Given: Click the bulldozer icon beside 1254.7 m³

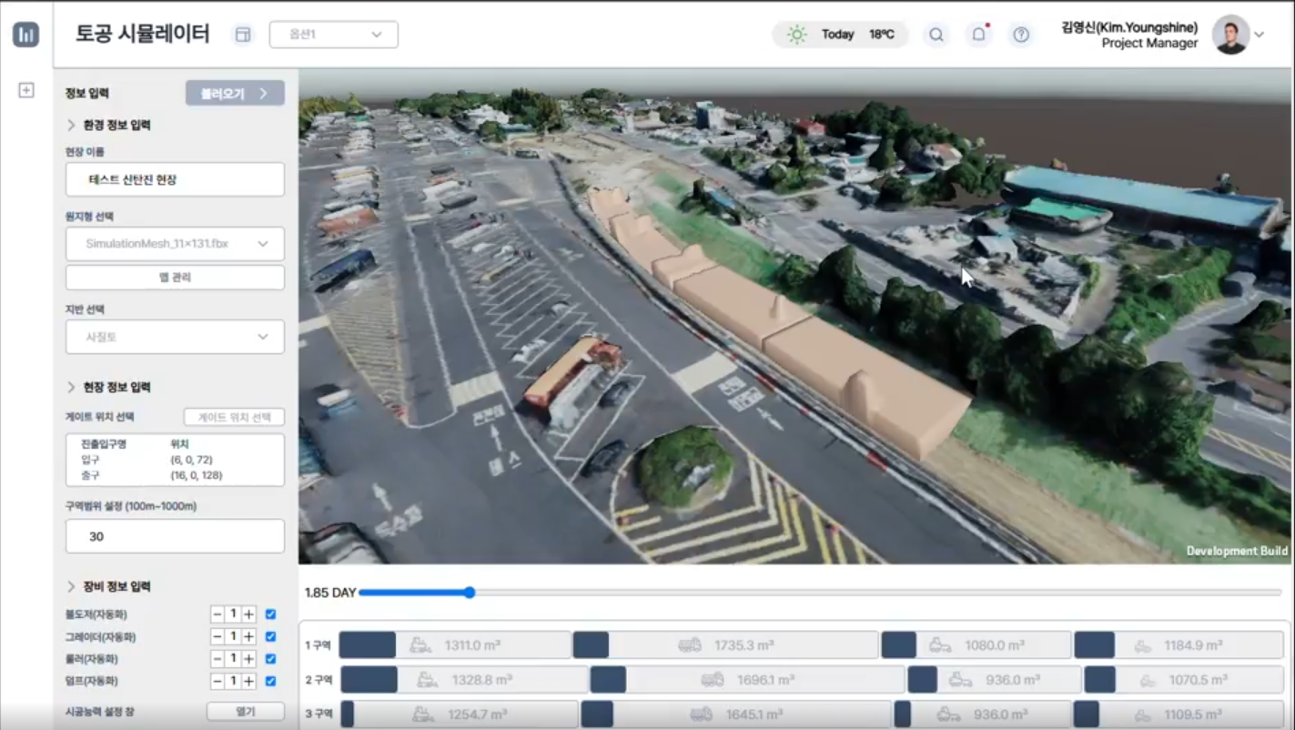Looking at the screenshot, I should pyautogui.click(x=423, y=715).
